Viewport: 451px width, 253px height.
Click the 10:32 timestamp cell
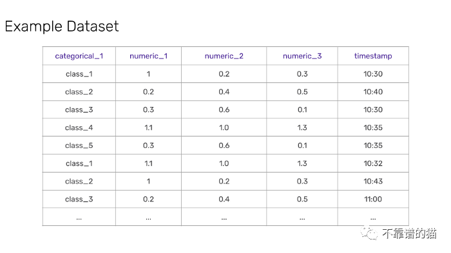click(373, 164)
